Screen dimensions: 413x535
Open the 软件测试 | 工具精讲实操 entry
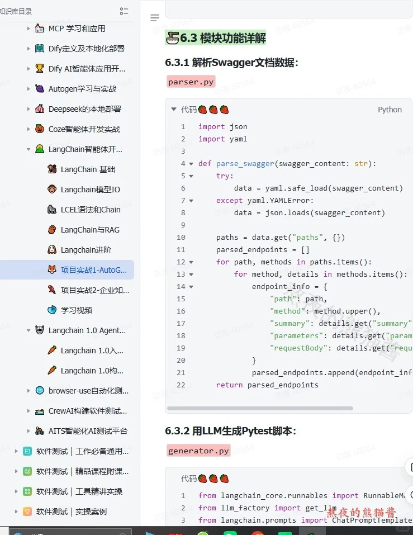[79, 491]
